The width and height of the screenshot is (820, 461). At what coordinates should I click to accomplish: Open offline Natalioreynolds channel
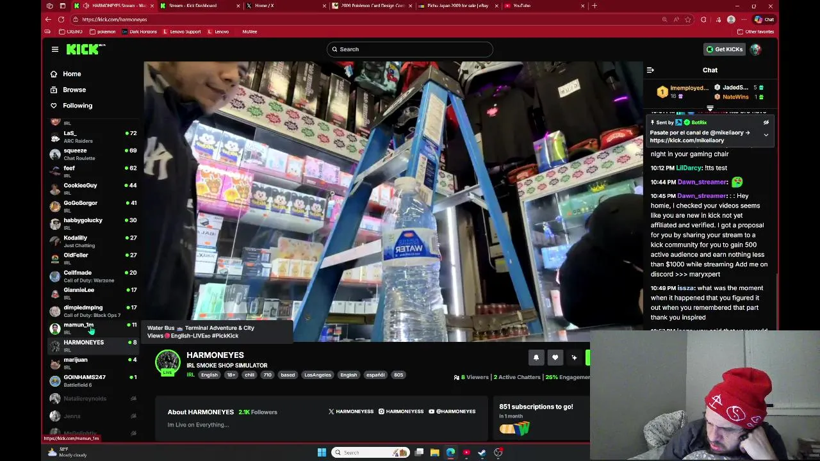click(x=94, y=399)
